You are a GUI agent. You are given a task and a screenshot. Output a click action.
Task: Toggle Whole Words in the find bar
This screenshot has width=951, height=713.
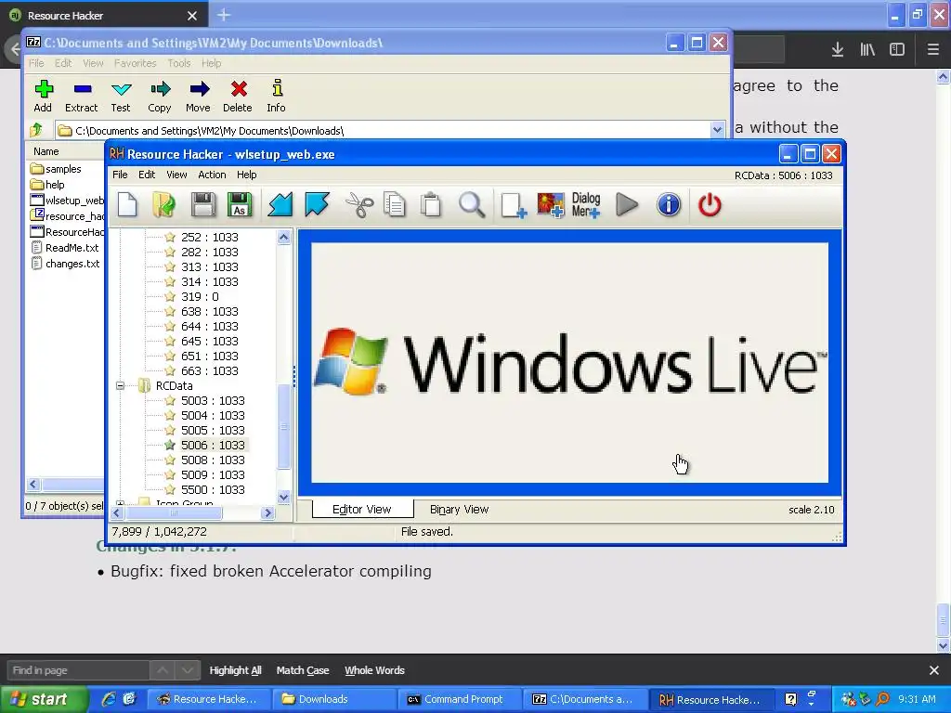tap(374, 670)
